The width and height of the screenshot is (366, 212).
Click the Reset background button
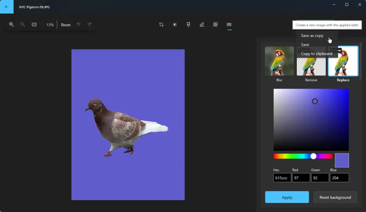pyautogui.click(x=335, y=197)
